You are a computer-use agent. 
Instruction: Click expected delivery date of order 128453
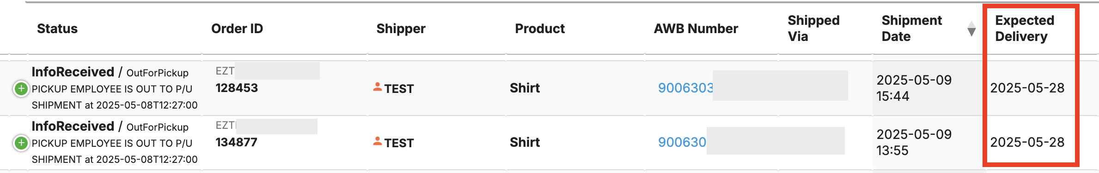click(1027, 88)
